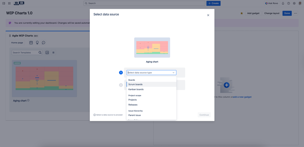Switch to list view icon
The width and height of the screenshot is (304, 147).
coord(54,52)
